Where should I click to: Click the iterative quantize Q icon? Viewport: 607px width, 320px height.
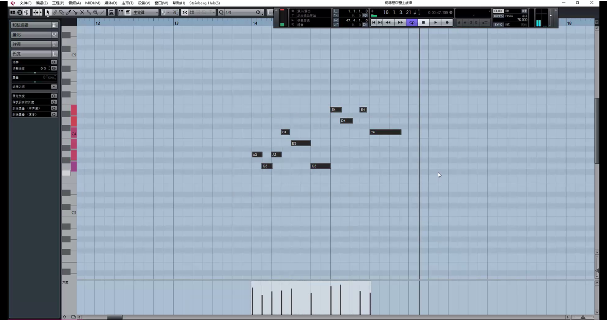click(x=221, y=12)
